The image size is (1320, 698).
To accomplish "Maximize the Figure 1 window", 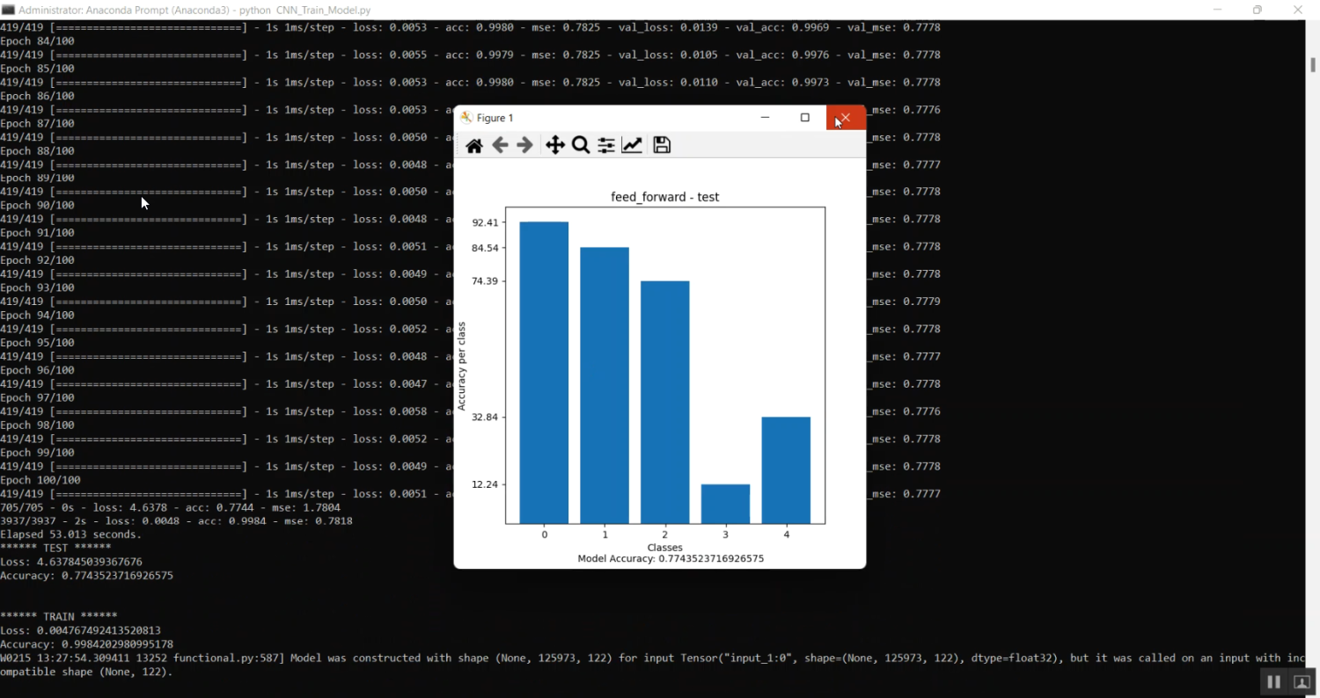I will pos(804,118).
